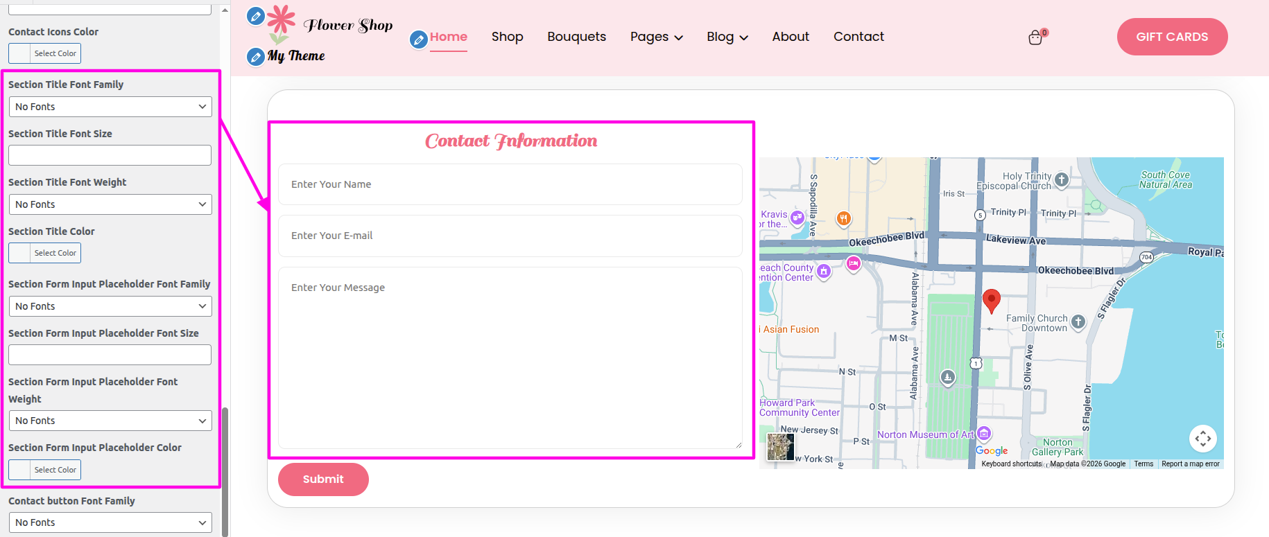
Task: Open the satellite view thumbnail on map
Action: coord(781,447)
